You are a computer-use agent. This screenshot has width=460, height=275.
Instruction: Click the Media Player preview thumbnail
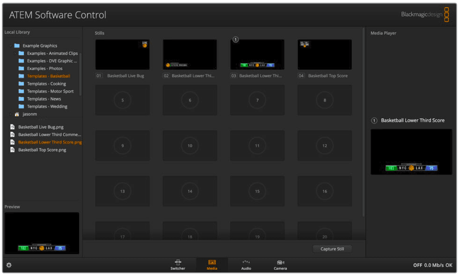tap(411, 151)
